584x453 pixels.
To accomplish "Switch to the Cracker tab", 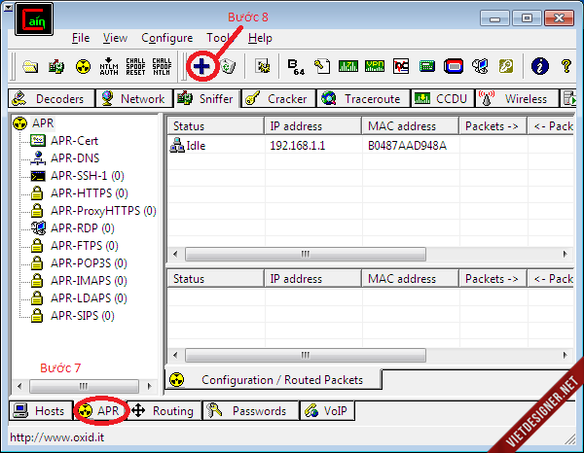I will tap(278, 98).
